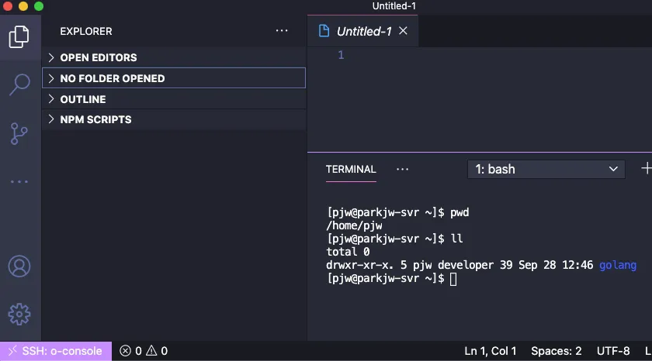
Task: Open the Accounts icon
Action: (19, 266)
